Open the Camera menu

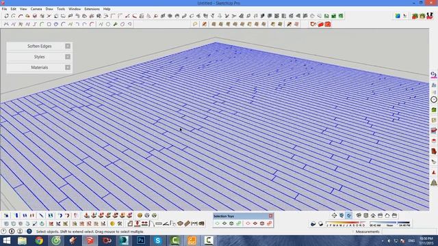coord(36,9)
